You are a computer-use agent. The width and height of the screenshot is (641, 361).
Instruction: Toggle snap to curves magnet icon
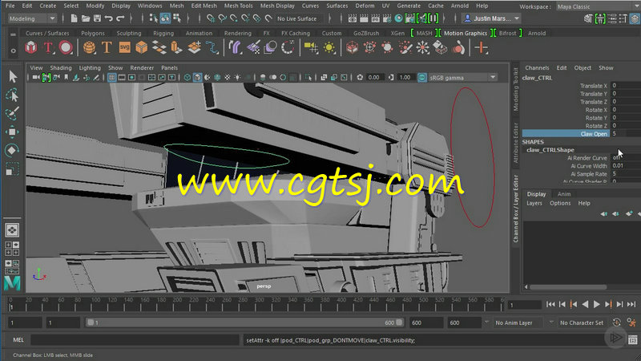pyautogui.click(x=223, y=18)
